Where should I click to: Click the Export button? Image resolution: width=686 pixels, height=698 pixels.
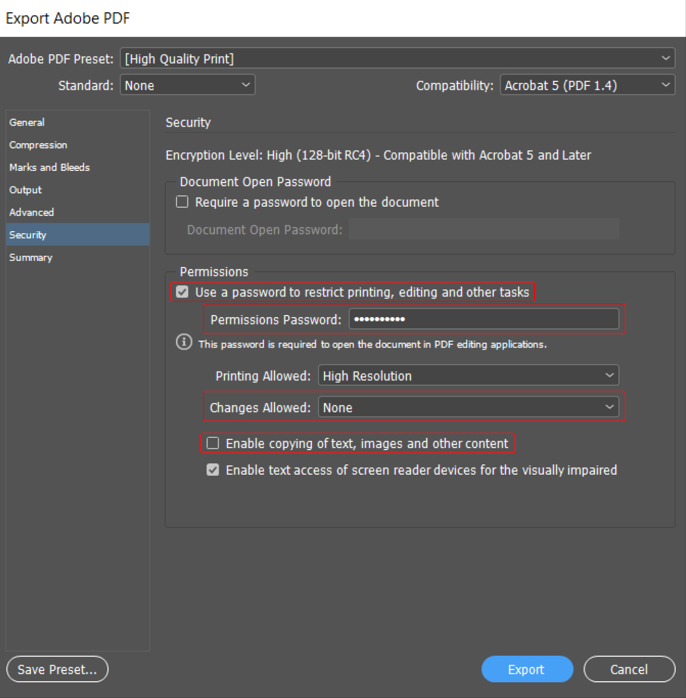point(527,669)
